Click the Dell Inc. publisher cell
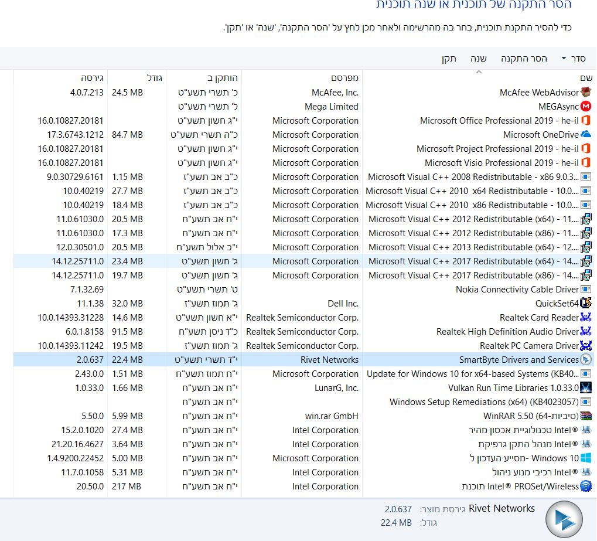Image resolution: width=597 pixels, height=541 pixels. [343, 303]
